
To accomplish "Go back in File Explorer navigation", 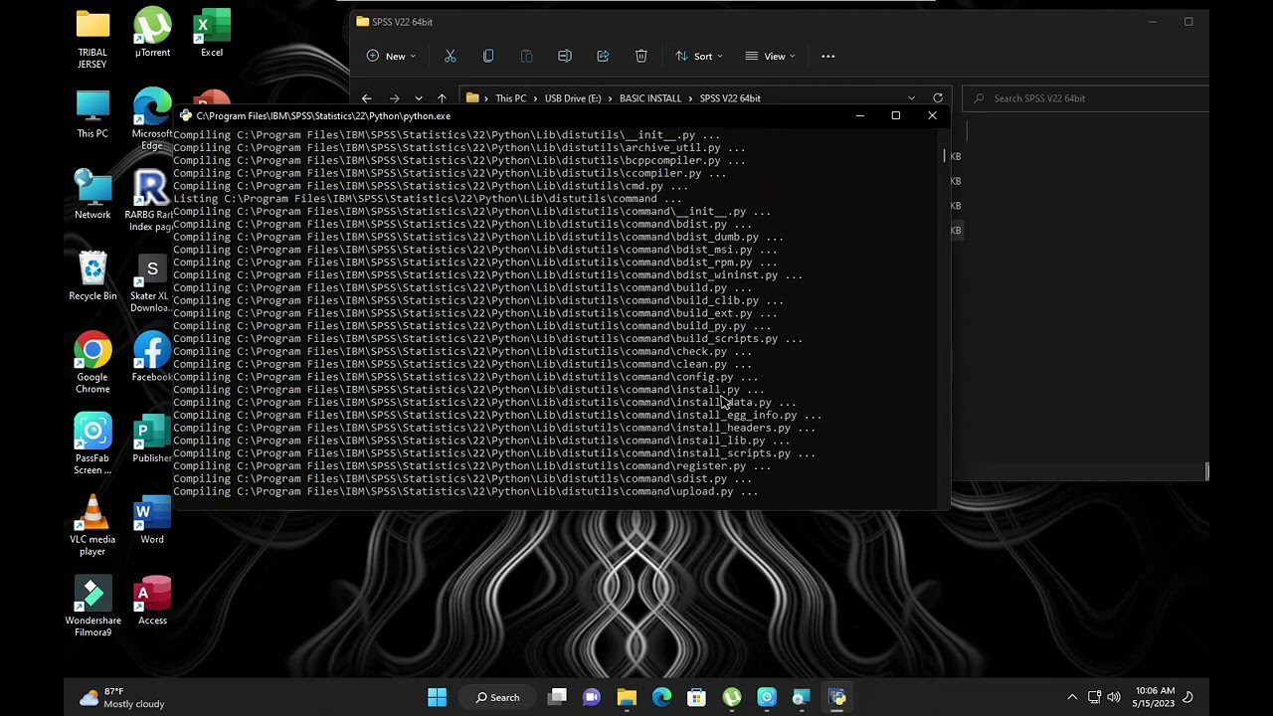I will pos(366,98).
